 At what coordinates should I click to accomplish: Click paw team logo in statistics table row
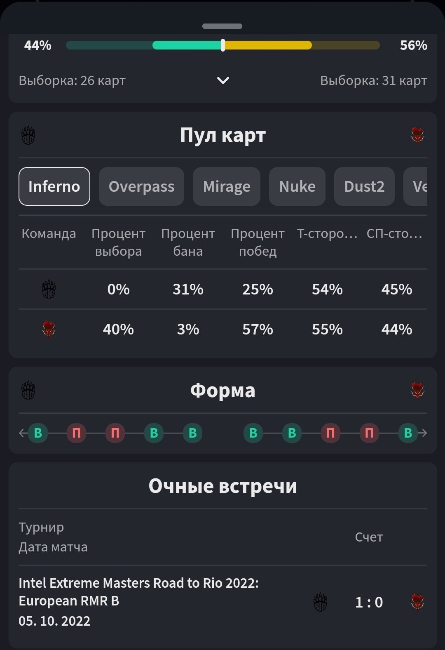(x=49, y=290)
